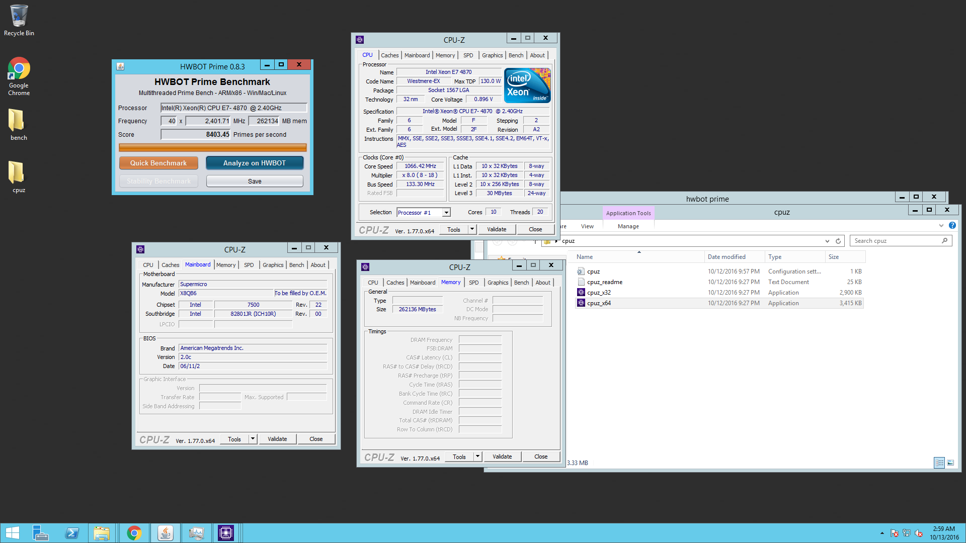This screenshot has height=543, width=966.
Task: Expand the Explorer ribbon chevron
Action: tap(941, 226)
